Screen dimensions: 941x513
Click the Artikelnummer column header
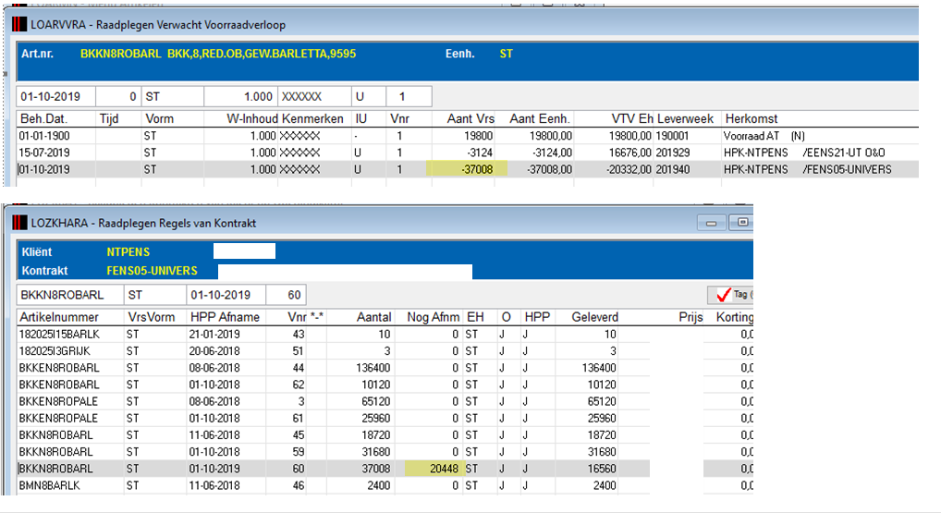pos(59,317)
